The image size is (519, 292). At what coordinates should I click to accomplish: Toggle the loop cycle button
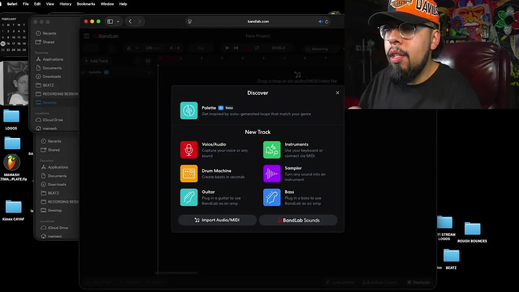point(257,48)
